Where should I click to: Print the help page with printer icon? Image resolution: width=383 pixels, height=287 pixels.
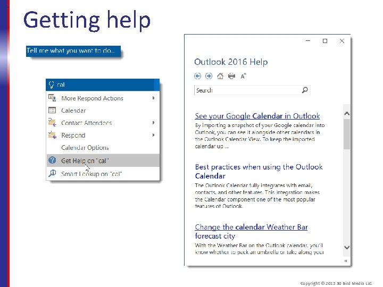(x=231, y=76)
